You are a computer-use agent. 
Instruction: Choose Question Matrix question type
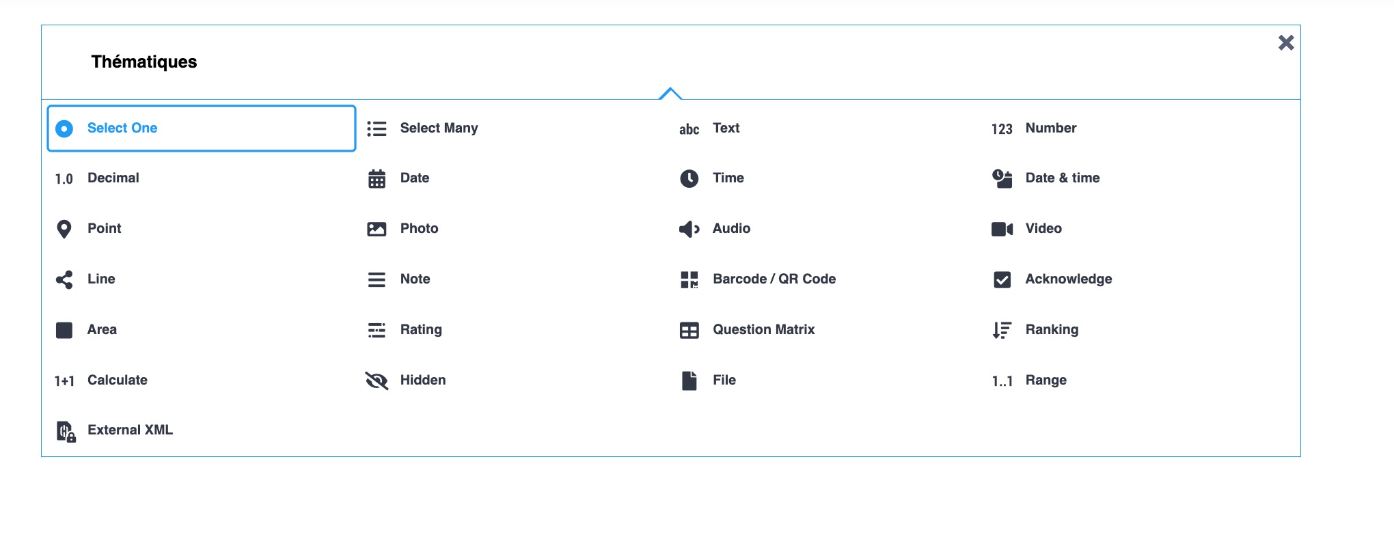(763, 330)
